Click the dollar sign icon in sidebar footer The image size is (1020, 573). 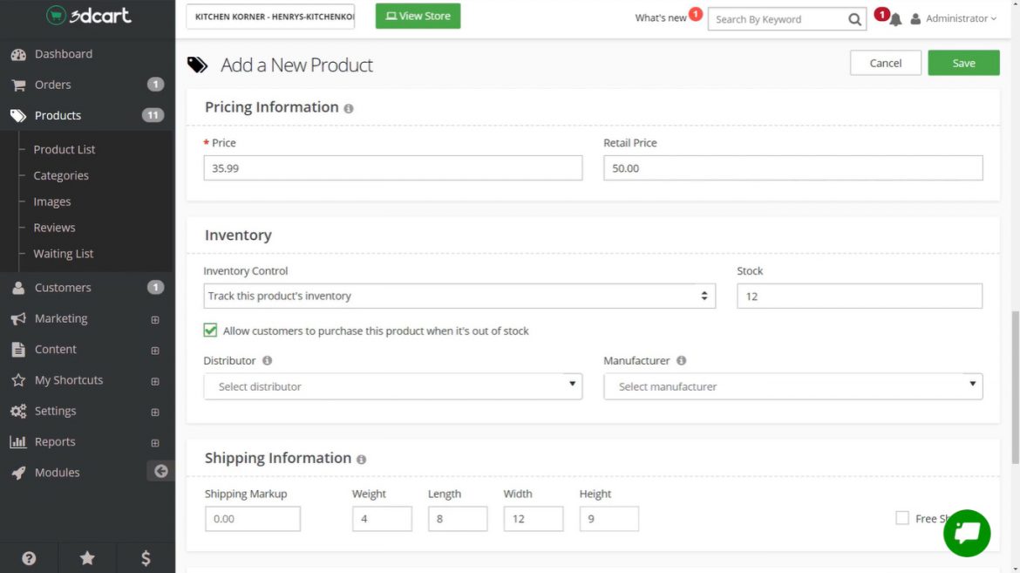(x=146, y=558)
